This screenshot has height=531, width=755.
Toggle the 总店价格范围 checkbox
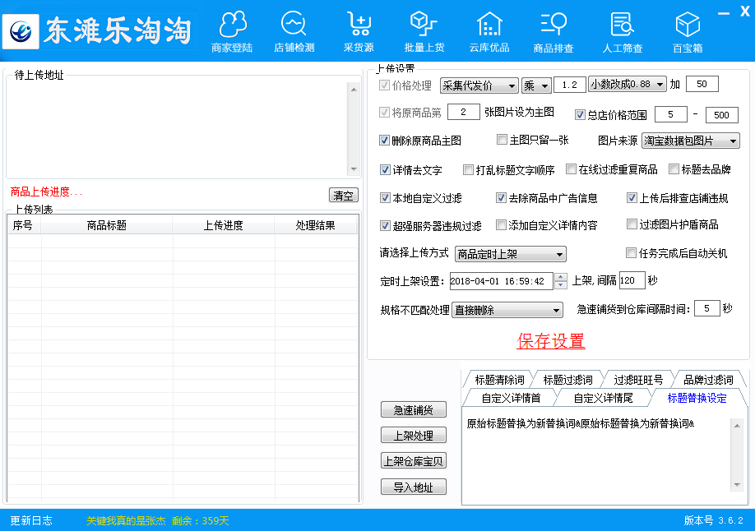pyautogui.click(x=580, y=114)
